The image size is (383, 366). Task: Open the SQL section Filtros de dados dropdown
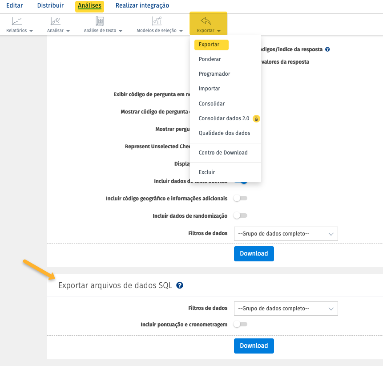point(286,308)
